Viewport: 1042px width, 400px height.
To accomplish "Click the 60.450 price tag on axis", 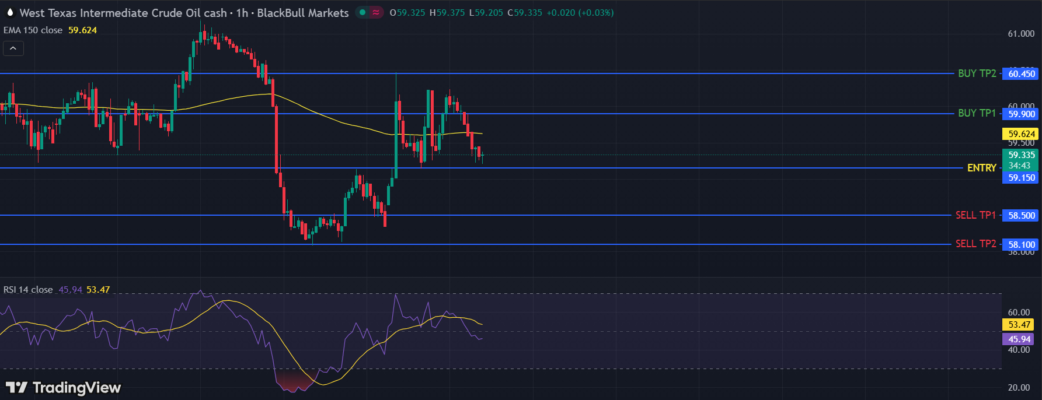I will tap(1021, 73).
